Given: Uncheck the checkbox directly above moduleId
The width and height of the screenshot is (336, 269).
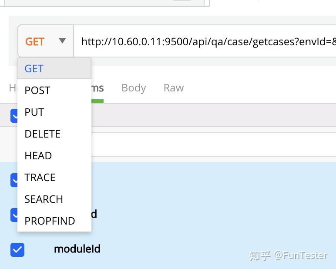Looking at the screenshot, I should click(x=14, y=214).
